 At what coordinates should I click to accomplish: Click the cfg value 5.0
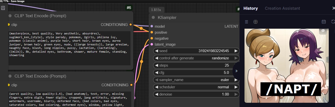click(x=226, y=73)
